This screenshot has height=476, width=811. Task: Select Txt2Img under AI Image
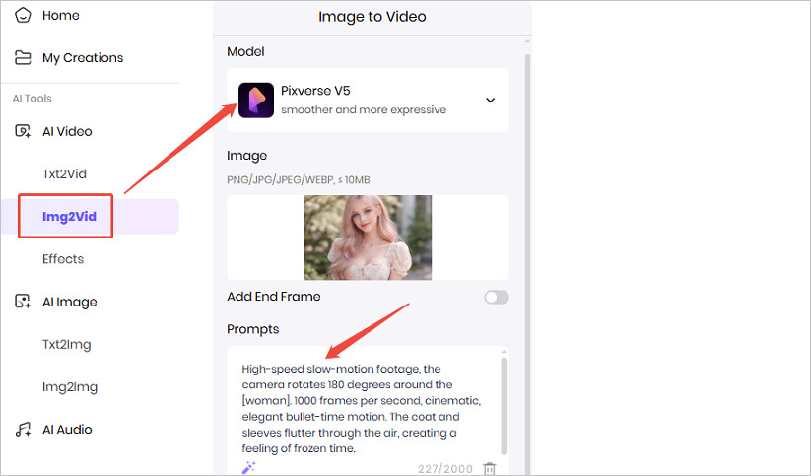[x=67, y=344]
